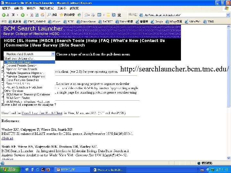The image size is (231, 173).
Task: Open the Edit (E) menu
Action: 19,8
